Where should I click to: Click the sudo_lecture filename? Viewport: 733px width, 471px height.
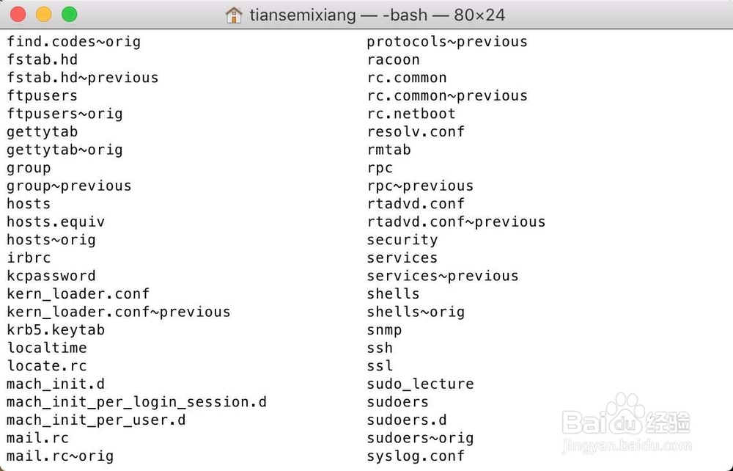pyautogui.click(x=420, y=384)
